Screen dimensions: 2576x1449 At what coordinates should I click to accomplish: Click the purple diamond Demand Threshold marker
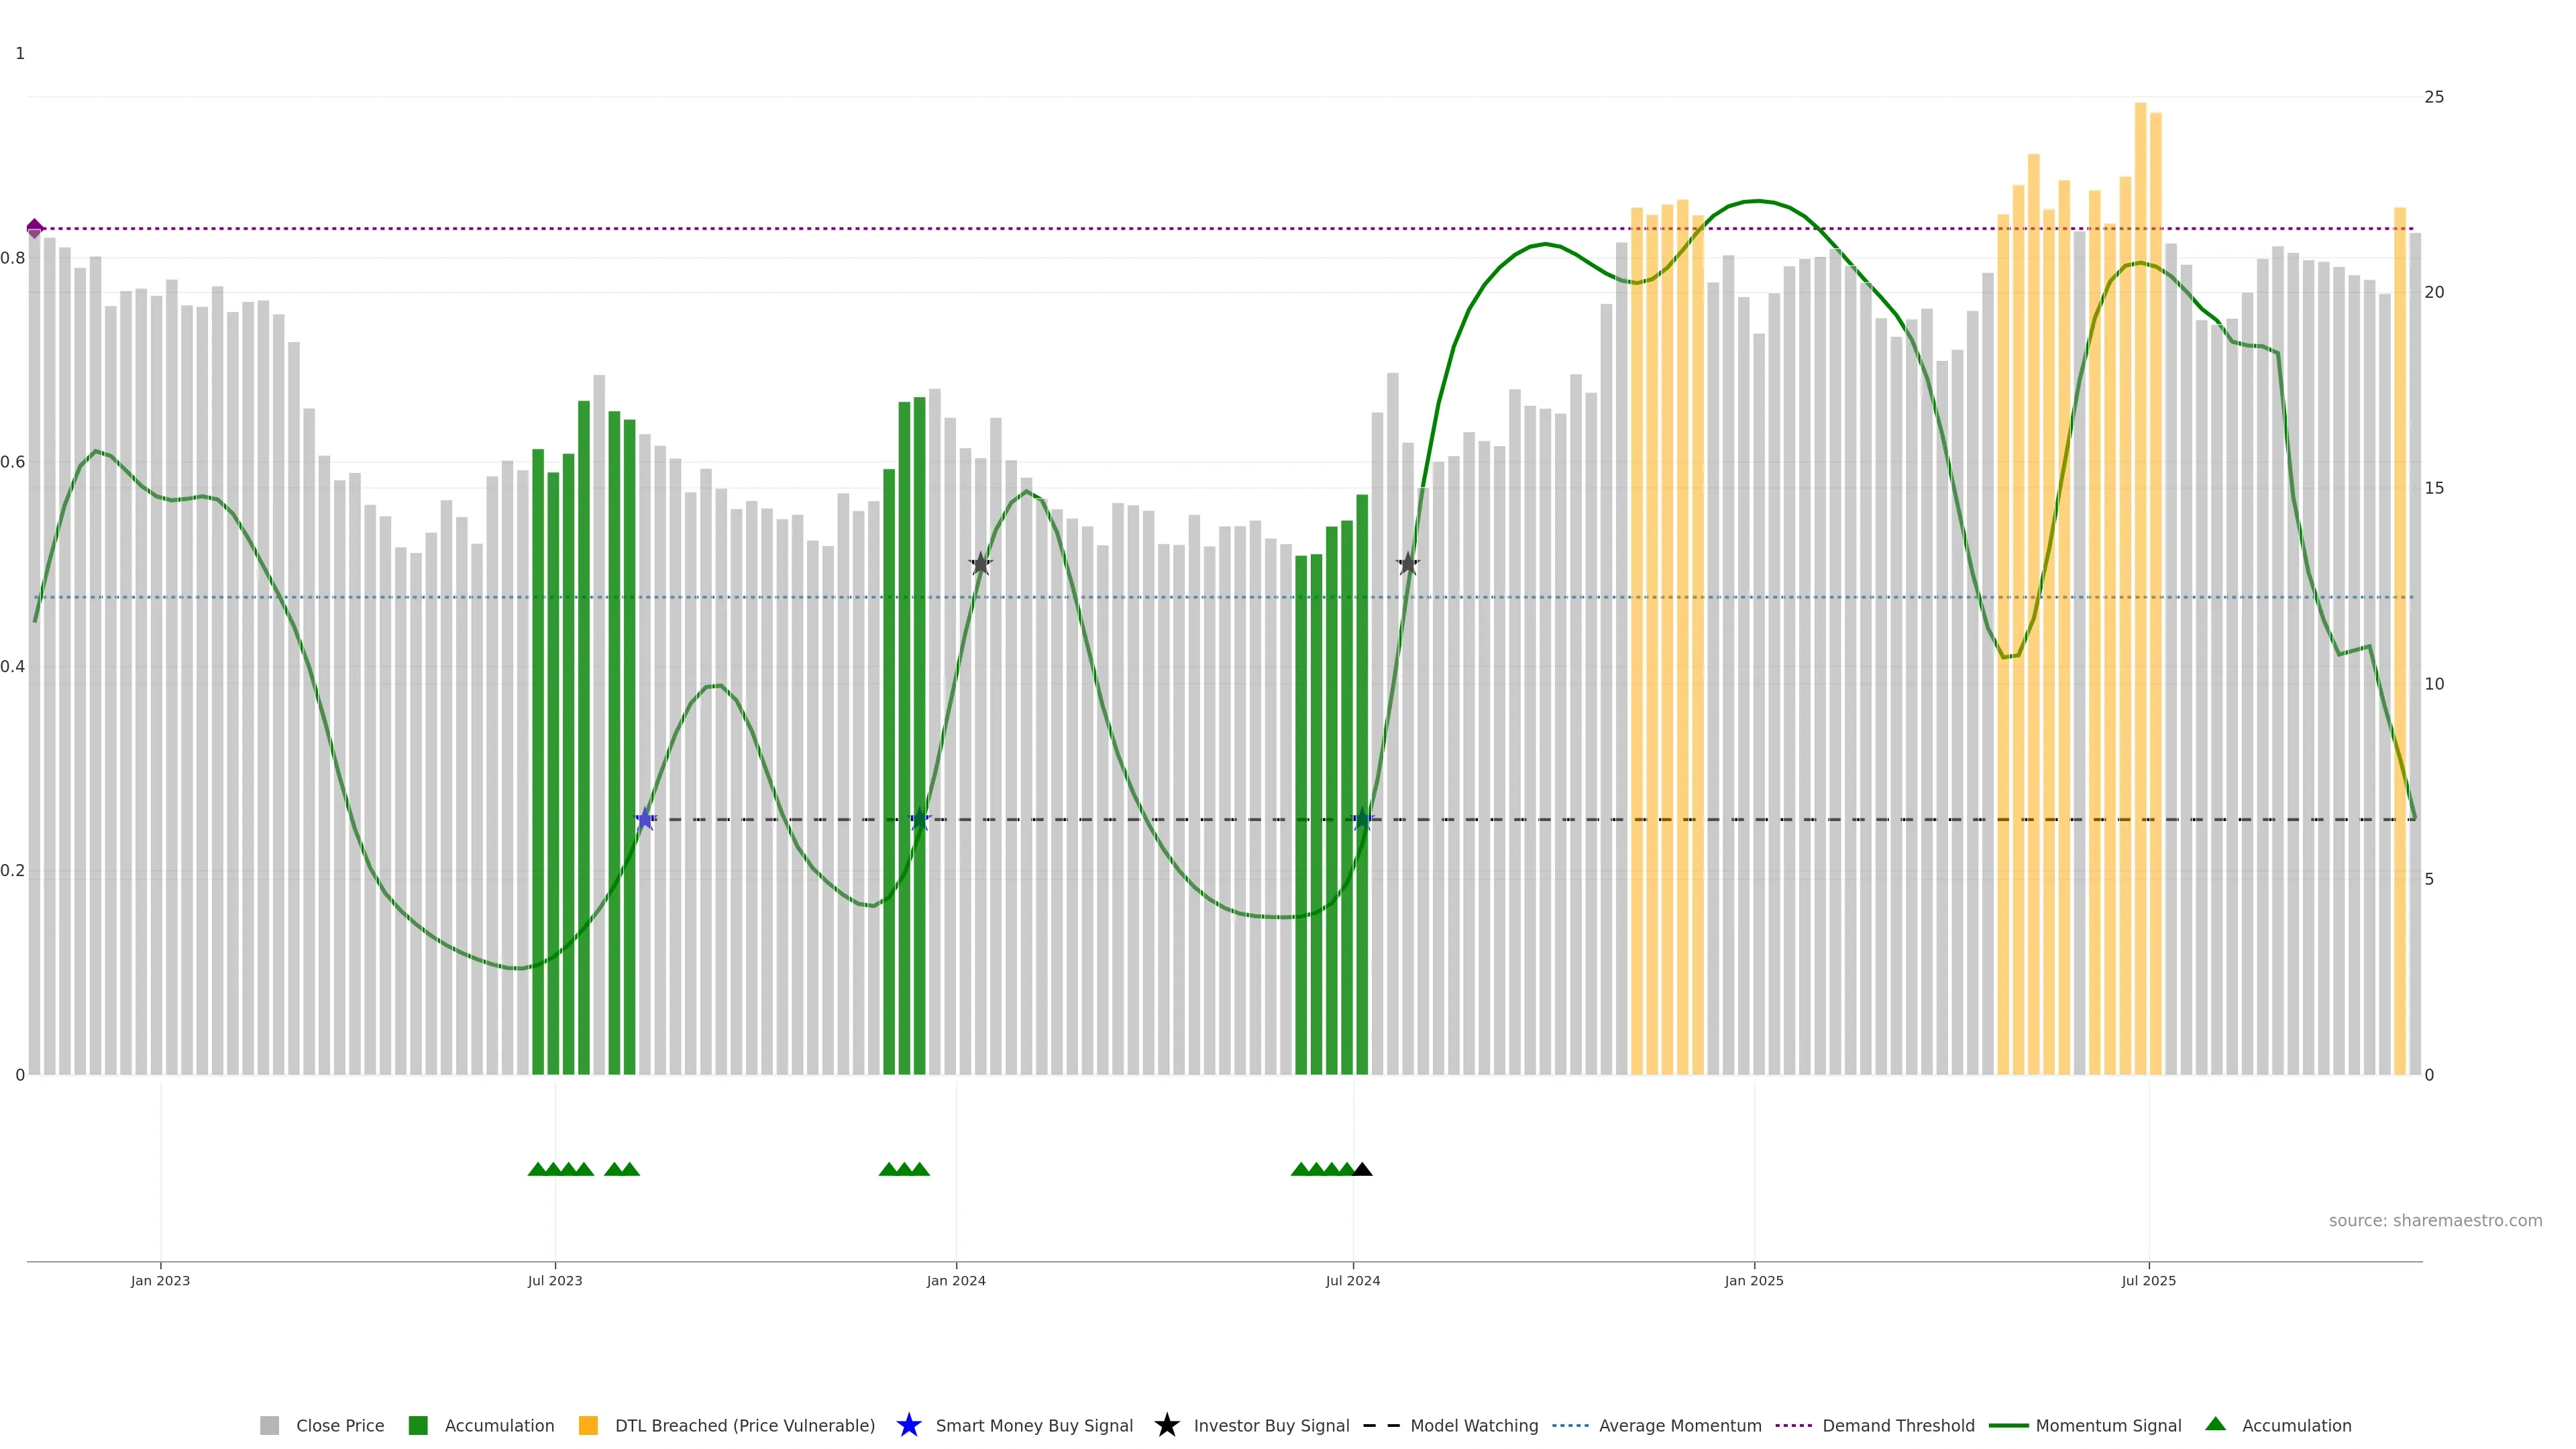pos(35,229)
